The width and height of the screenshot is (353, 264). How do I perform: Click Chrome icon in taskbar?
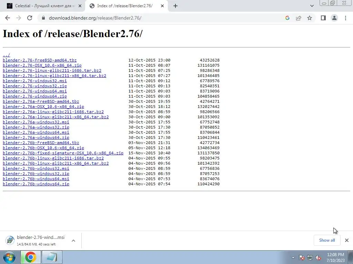tap(31, 257)
